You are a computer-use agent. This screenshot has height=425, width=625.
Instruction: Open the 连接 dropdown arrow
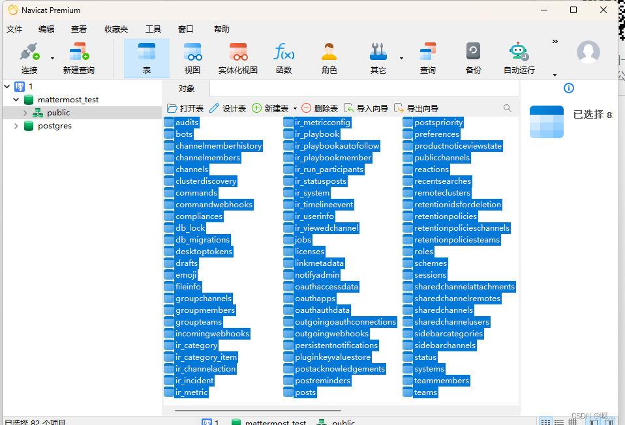(52, 58)
